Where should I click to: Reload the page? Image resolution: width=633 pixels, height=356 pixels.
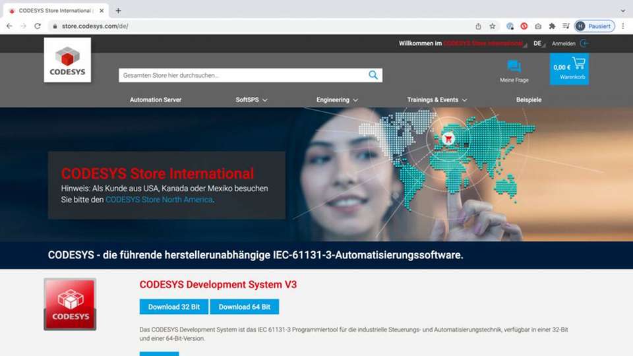pos(38,26)
